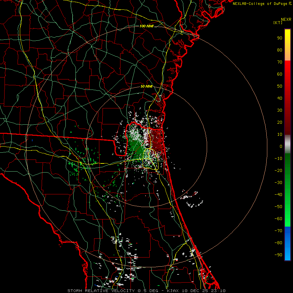Viewport: 293px width, 293px height.
Task: Pick the gray zero-velocity band on scale
Action: click(x=287, y=144)
